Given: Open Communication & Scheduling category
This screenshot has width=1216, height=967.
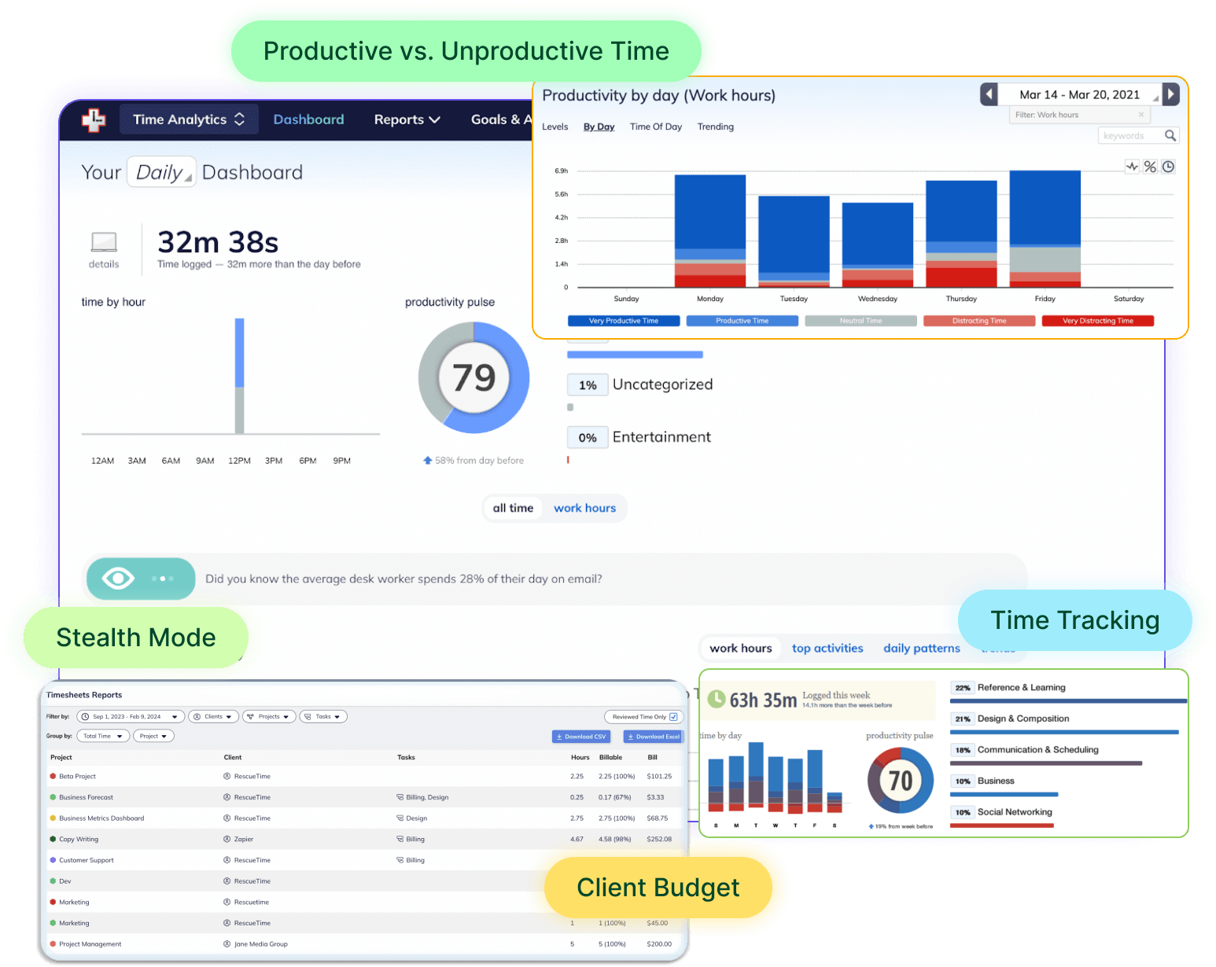Looking at the screenshot, I should click(1037, 750).
